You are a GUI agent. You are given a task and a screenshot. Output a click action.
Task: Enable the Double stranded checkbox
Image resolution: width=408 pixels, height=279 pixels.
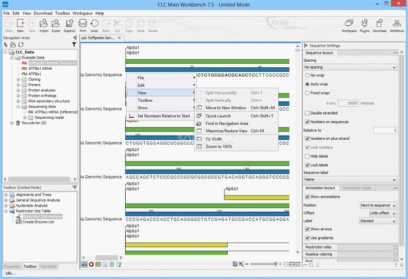(307, 113)
